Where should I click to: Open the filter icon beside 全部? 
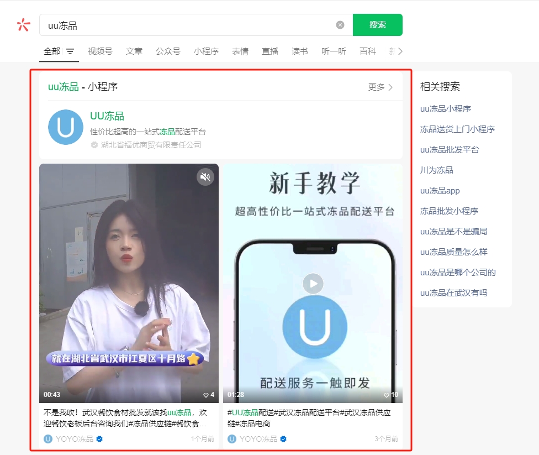[70, 51]
